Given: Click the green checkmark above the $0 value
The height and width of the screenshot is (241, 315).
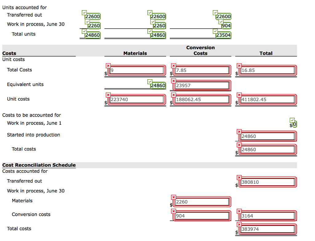Looking at the screenshot, I should point(292,120).
